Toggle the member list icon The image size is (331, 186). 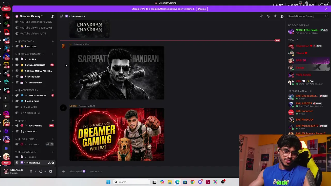(x=282, y=16)
